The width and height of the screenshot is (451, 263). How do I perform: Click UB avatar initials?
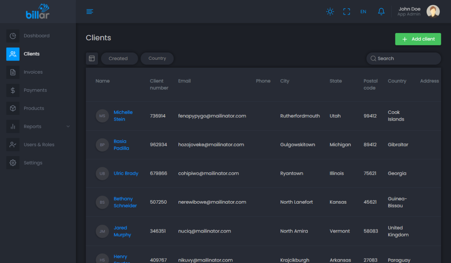click(102, 174)
